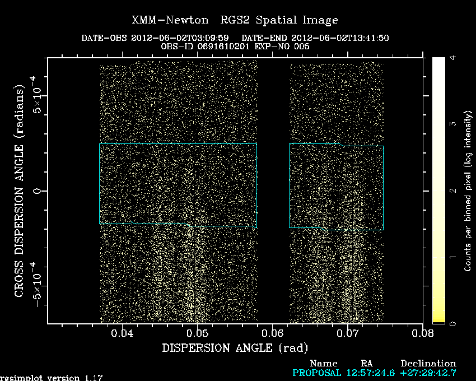Click the 'Declination' column header
The image size is (476, 381).
coord(428,364)
